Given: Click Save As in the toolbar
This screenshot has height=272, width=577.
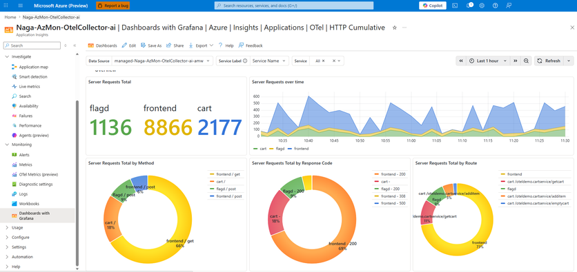Looking at the screenshot, I should pyautogui.click(x=151, y=45).
